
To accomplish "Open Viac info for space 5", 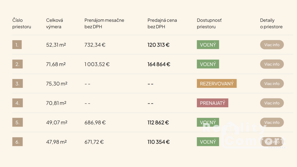I will (272, 122).
